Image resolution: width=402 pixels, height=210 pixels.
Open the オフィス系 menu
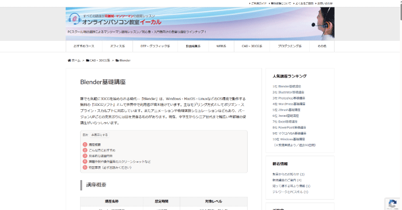pyautogui.click(x=117, y=47)
